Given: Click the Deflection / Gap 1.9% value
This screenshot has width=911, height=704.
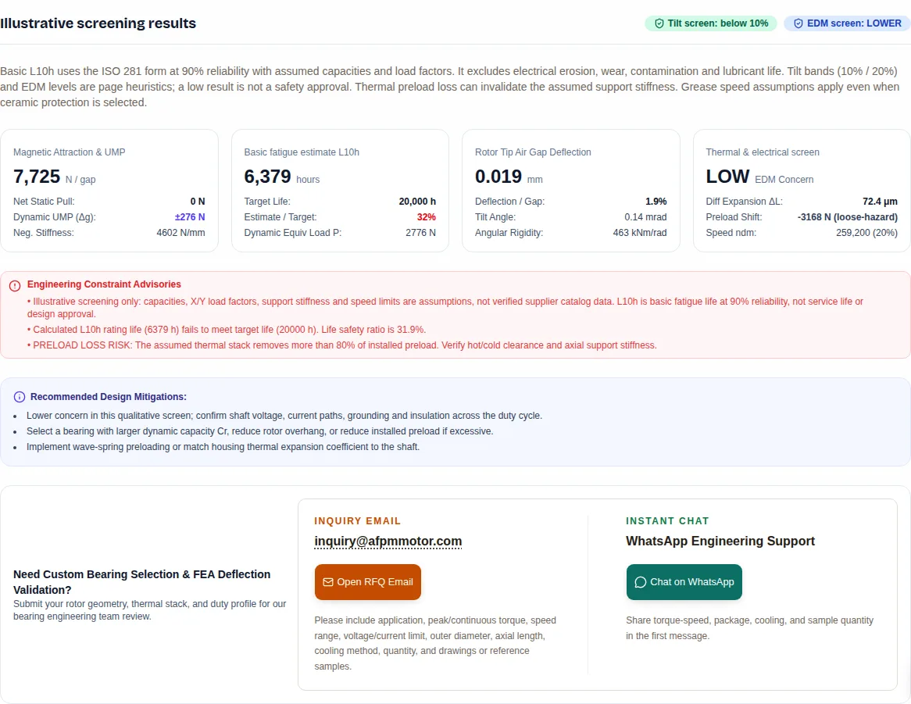Looking at the screenshot, I should 656,202.
